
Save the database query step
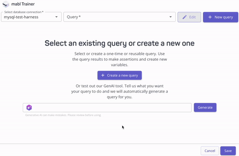pyautogui.click(x=228, y=151)
